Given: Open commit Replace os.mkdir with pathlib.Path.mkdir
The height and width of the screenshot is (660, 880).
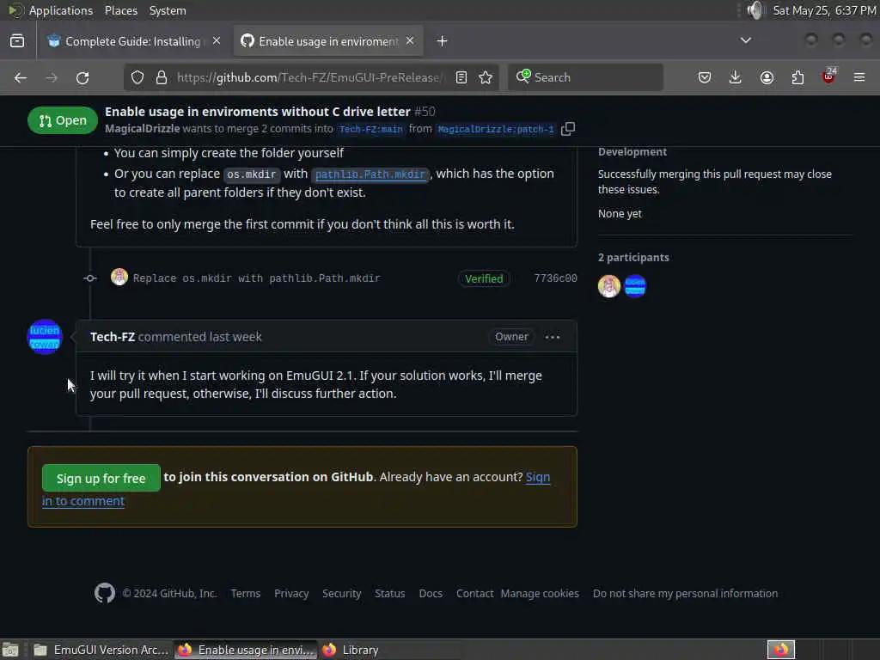Looking at the screenshot, I should point(256,278).
